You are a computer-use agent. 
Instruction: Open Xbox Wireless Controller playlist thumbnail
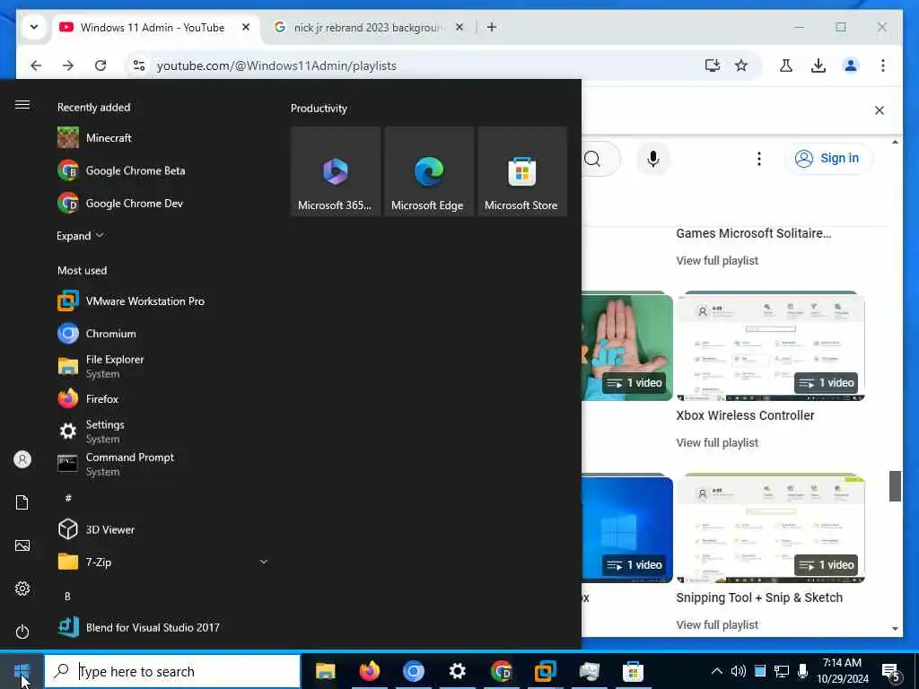pos(770,346)
